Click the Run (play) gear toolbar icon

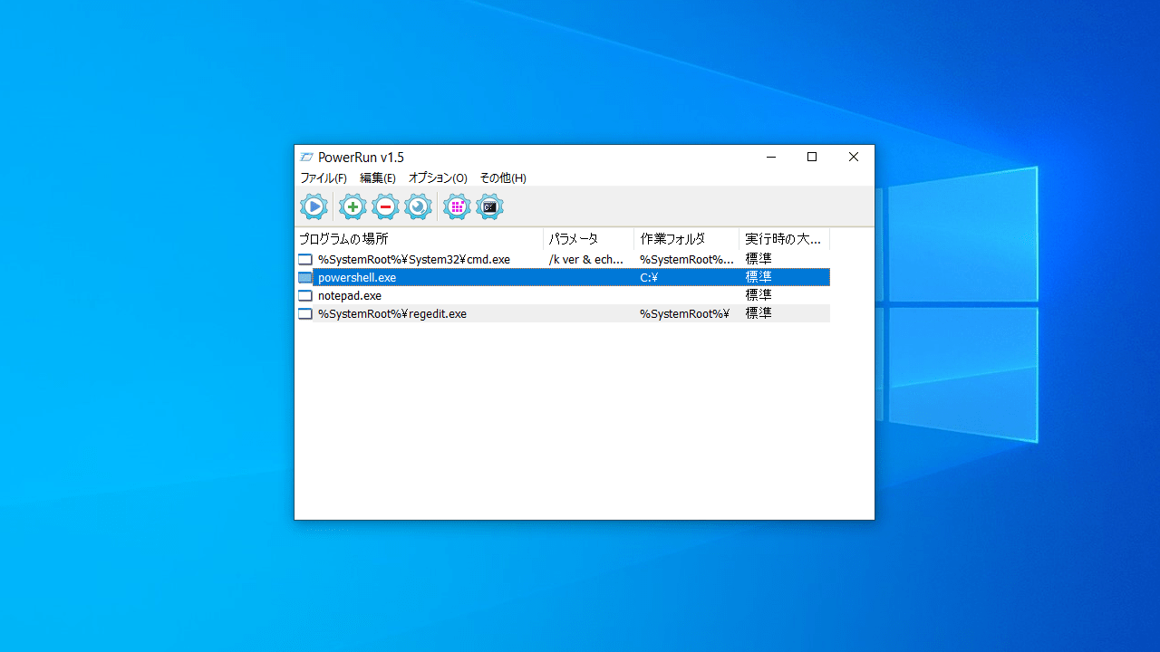click(x=314, y=207)
